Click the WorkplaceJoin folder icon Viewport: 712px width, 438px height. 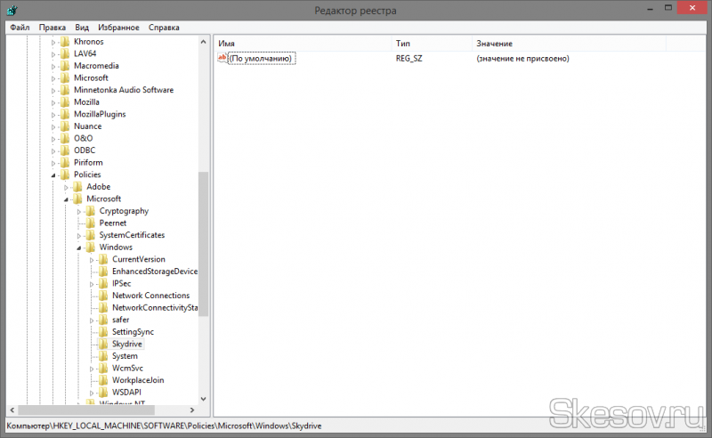[x=103, y=380]
